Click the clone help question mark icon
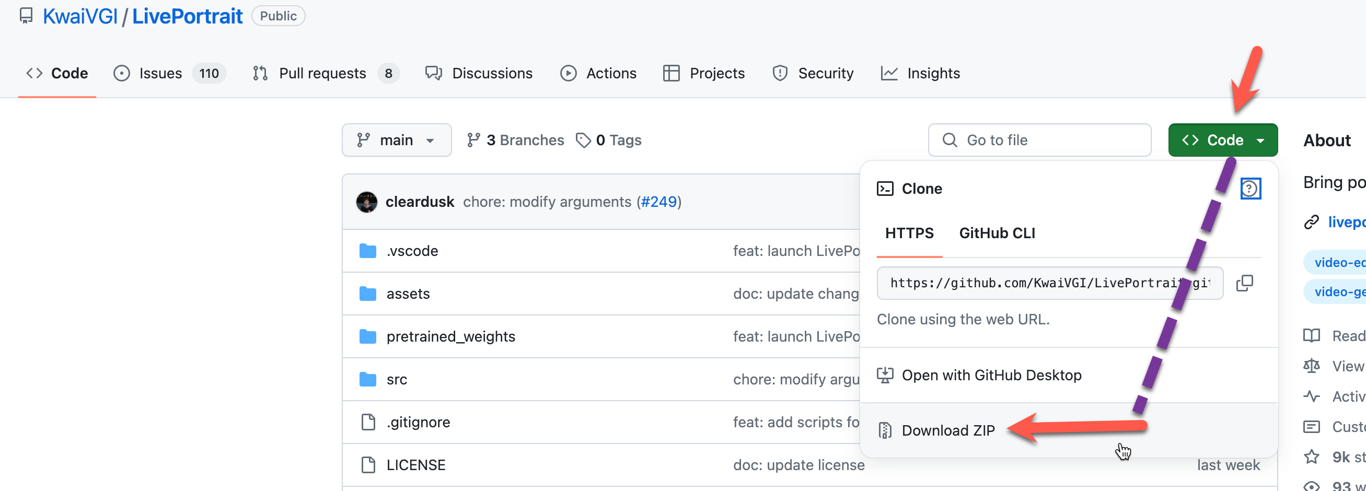The width and height of the screenshot is (1366, 491). 1251,189
